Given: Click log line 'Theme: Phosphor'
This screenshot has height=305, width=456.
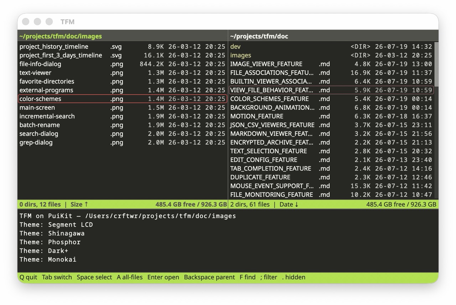Looking at the screenshot, I should (x=50, y=242).
